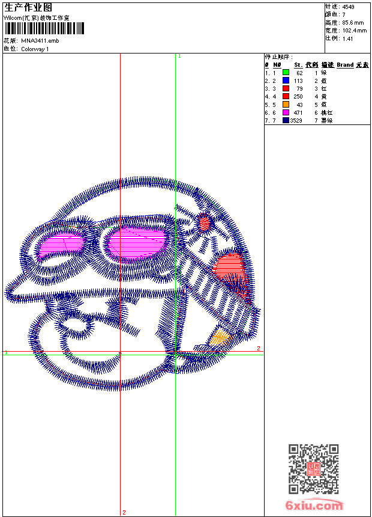This screenshot has height=517, width=372.
Task: Click the '桃红' color description
Action: (x=326, y=113)
